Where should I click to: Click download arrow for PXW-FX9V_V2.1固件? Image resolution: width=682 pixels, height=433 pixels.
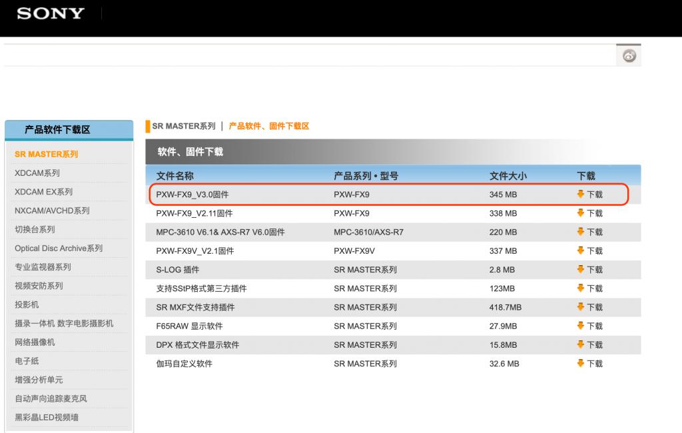coord(580,250)
